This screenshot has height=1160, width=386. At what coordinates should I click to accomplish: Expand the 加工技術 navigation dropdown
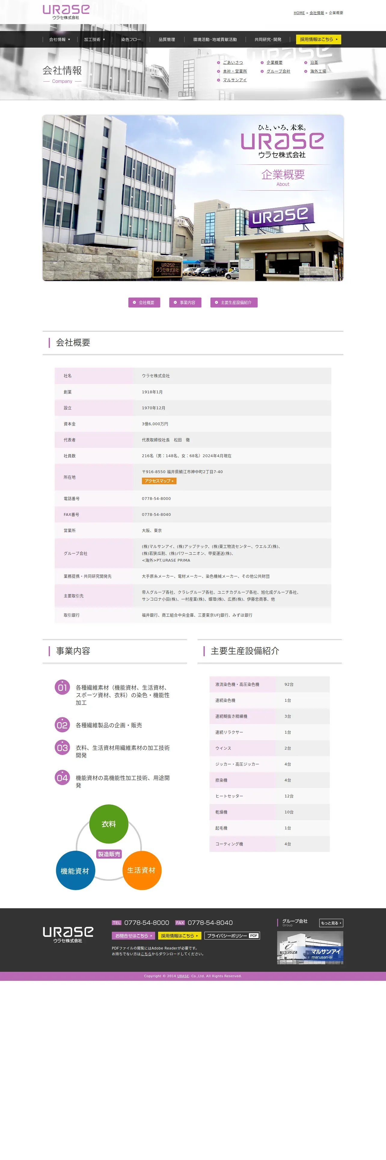click(x=94, y=40)
